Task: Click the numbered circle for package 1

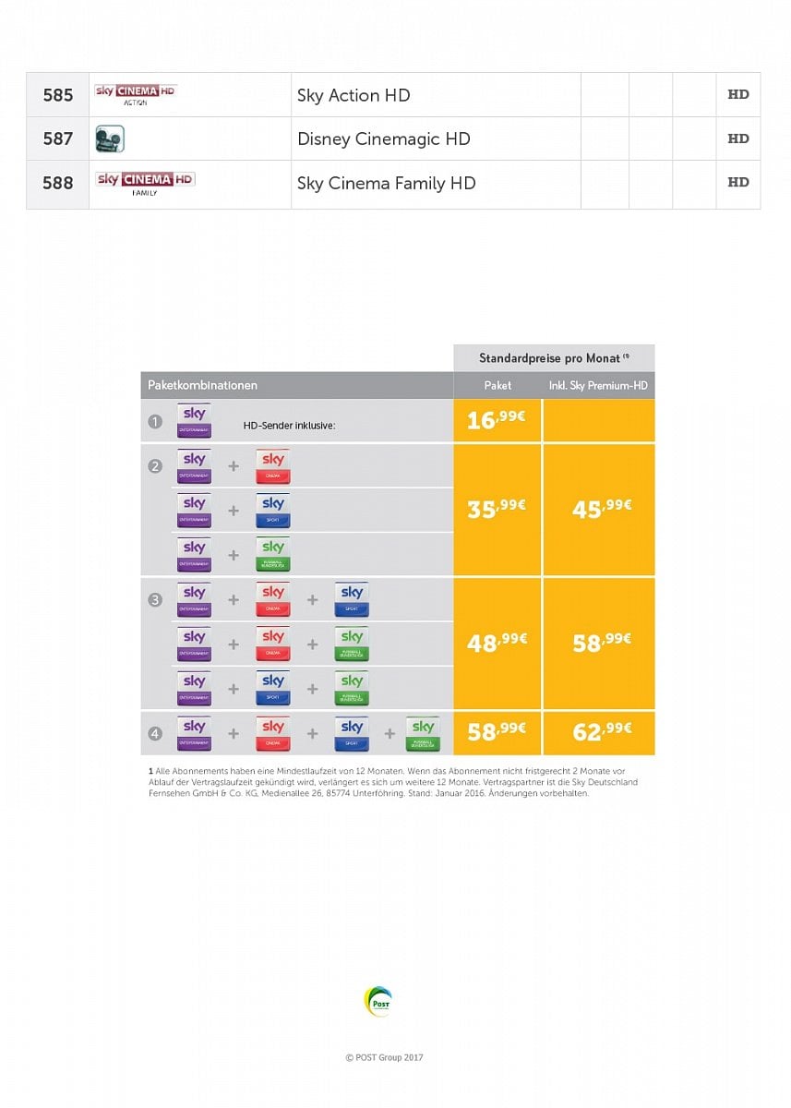Action: 155,422
